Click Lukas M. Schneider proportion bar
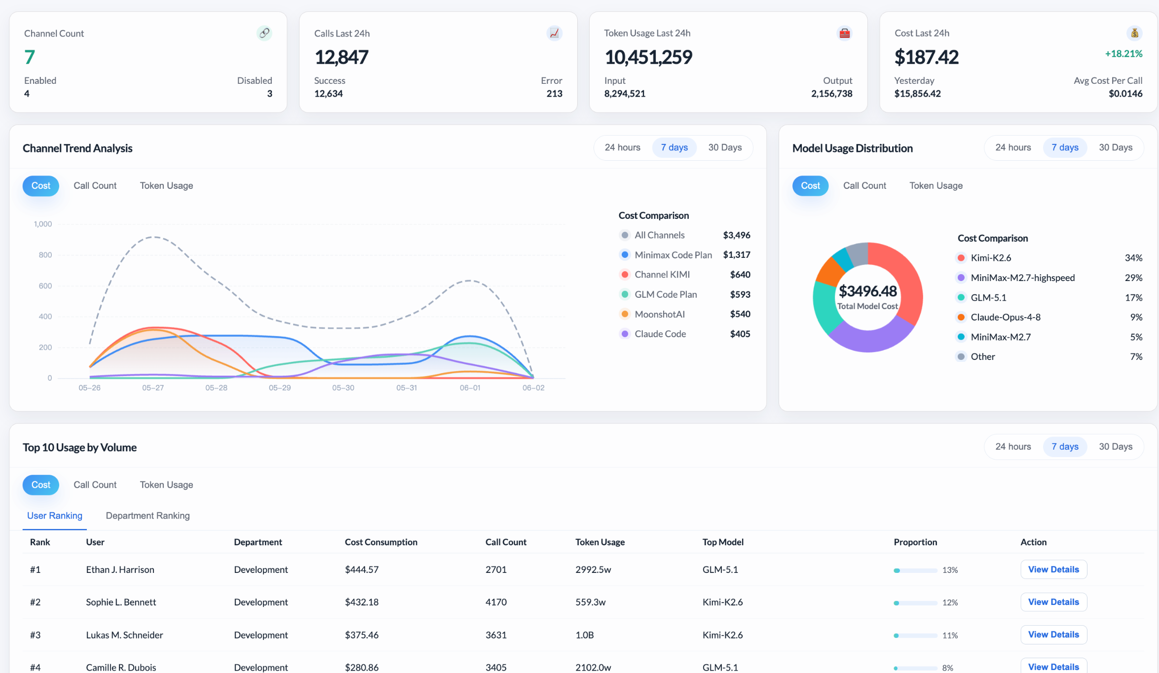 (x=915, y=636)
